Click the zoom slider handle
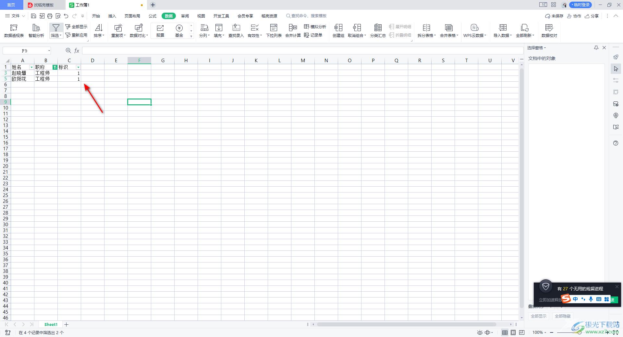Screen dimensions: 623x337 (x=579, y=332)
